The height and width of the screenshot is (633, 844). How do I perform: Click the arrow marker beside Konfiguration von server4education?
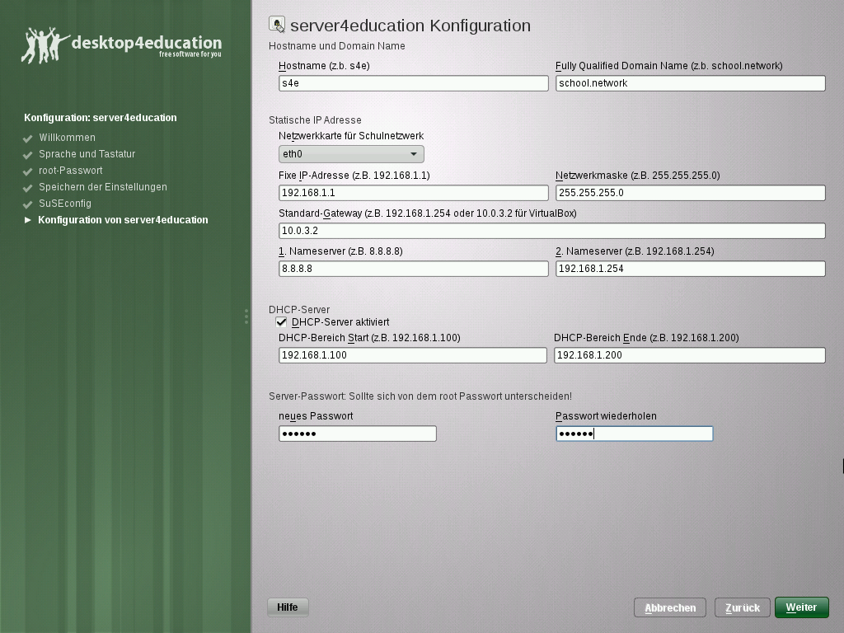[x=28, y=219]
